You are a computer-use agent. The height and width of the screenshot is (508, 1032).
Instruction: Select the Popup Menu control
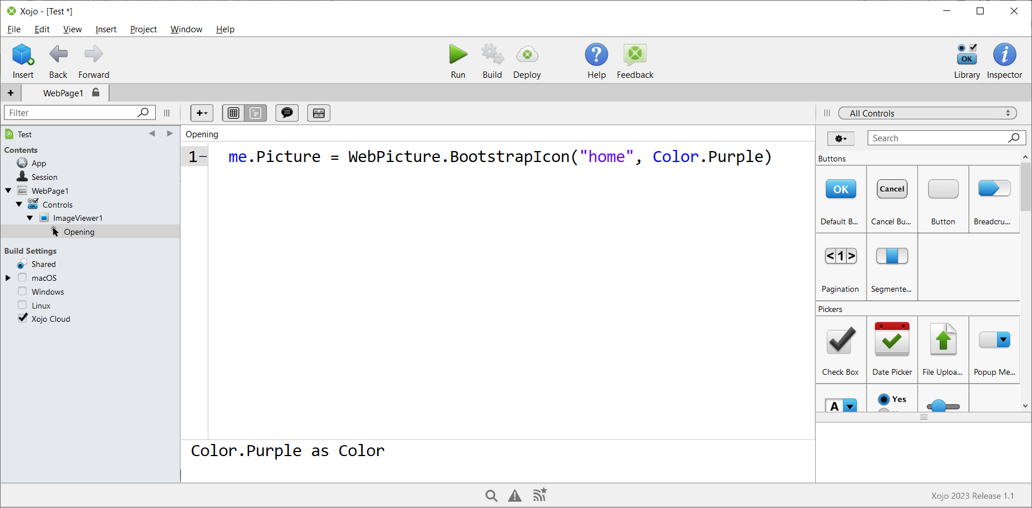click(x=994, y=350)
